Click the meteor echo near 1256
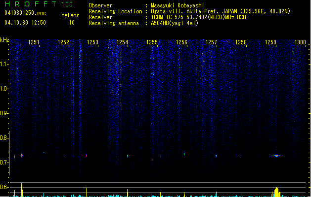 pyautogui.click(x=184, y=154)
